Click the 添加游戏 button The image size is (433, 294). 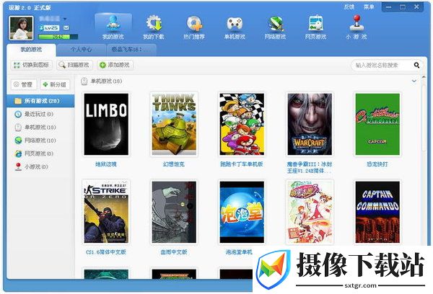[x=115, y=65]
